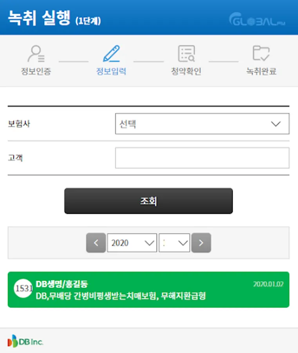This screenshot has height=353, width=298.
Task: Open the month dropdown selector
Action: 174,243
